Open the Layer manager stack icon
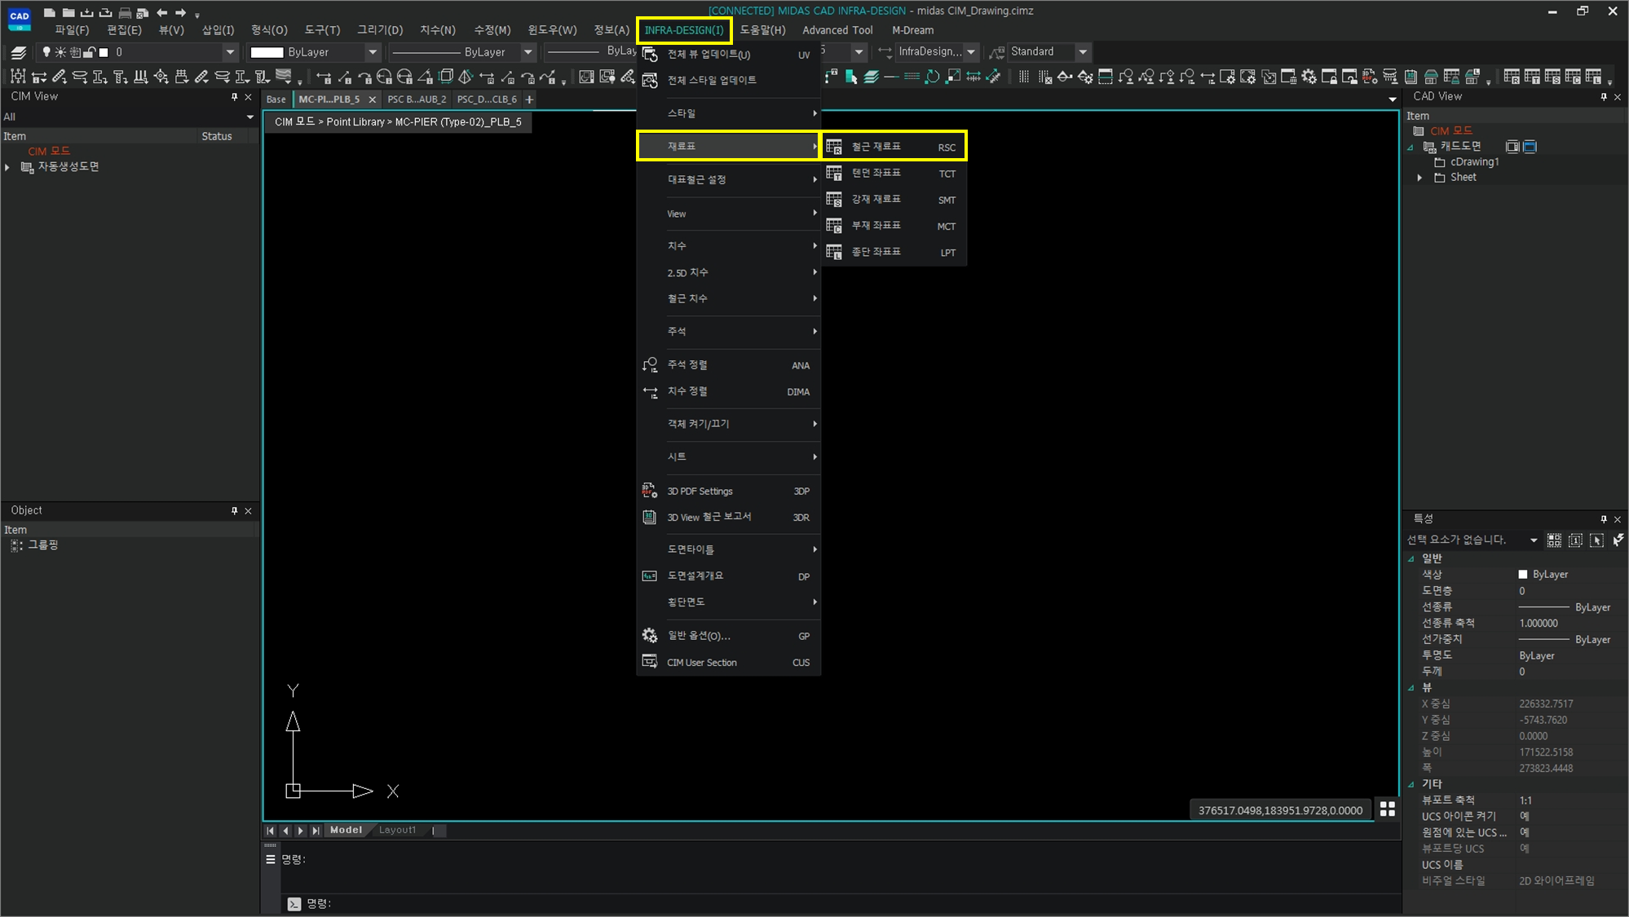 18,52
